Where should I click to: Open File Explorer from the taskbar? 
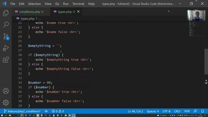tap(10, 116)
